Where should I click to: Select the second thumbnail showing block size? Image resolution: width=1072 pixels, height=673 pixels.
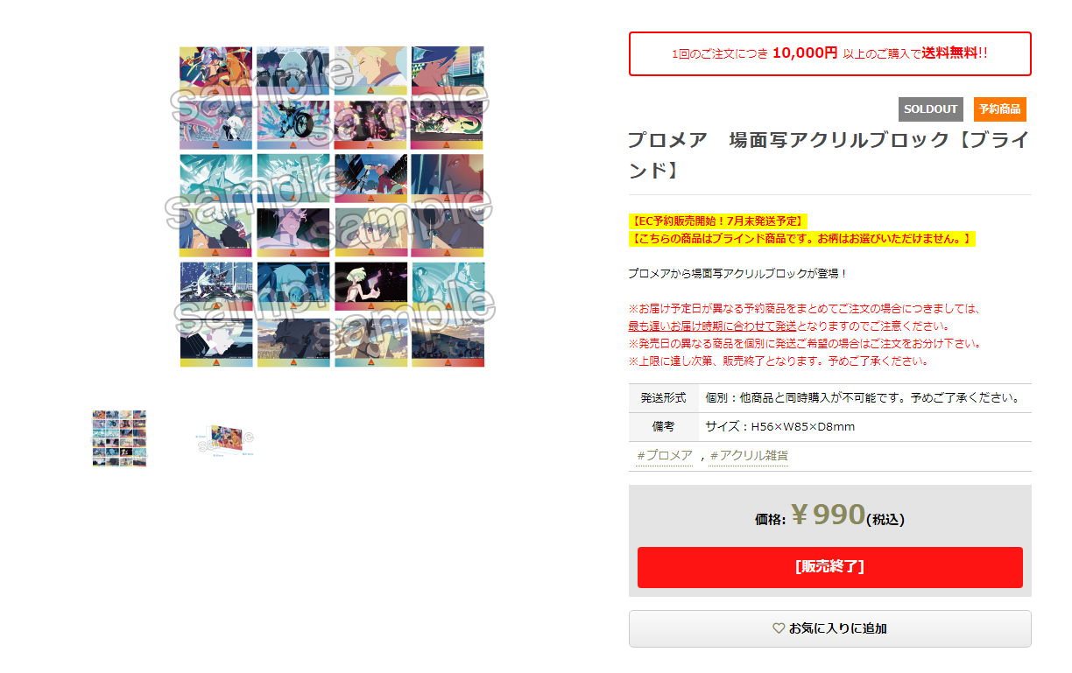tap(224, 438)
